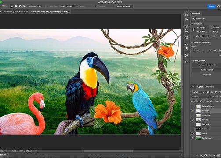
Task: Hide the Background layer with its eye icon
Action: [x=192, y=138]
